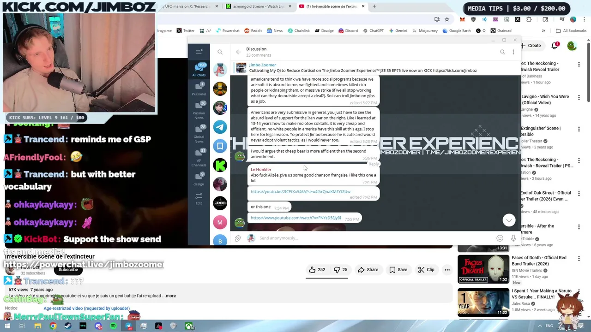This screenshot has height=332, width=591.
Task: Open more actions menu beside Clip
Action: click(447, 270)
